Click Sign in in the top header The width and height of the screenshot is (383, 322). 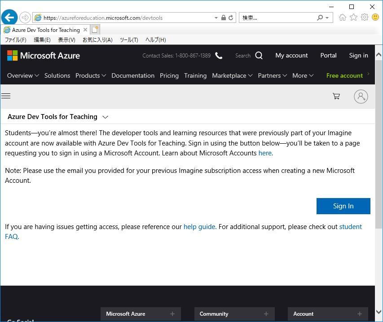point(358,55)
